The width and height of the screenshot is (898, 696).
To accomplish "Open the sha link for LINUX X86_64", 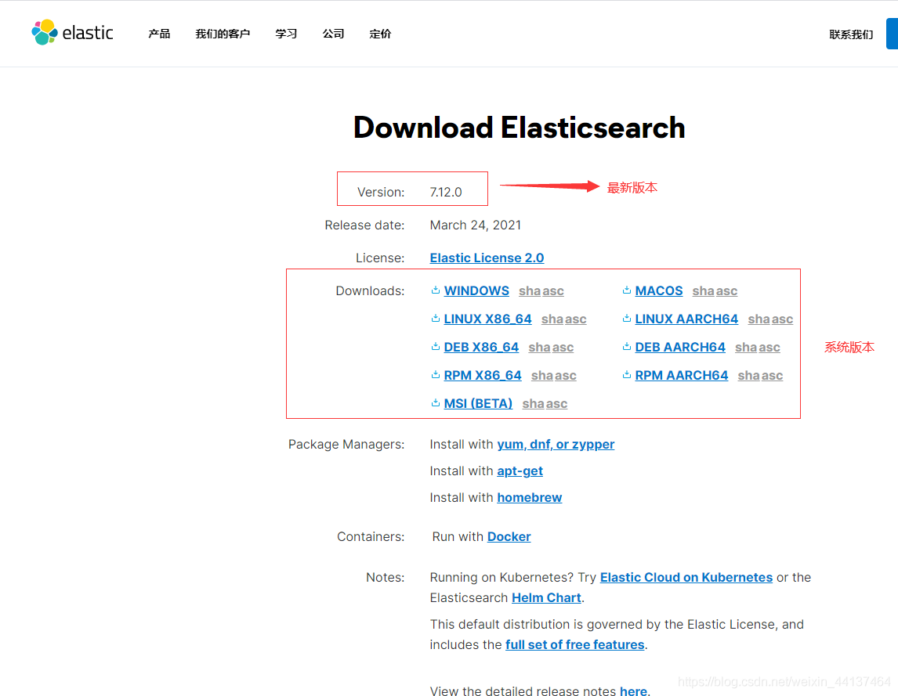I will pyautogui.click(x=552, y=319).
